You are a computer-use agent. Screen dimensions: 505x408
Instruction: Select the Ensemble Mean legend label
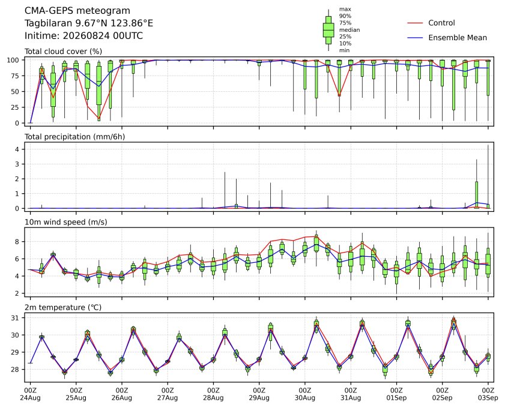[458, 38]
